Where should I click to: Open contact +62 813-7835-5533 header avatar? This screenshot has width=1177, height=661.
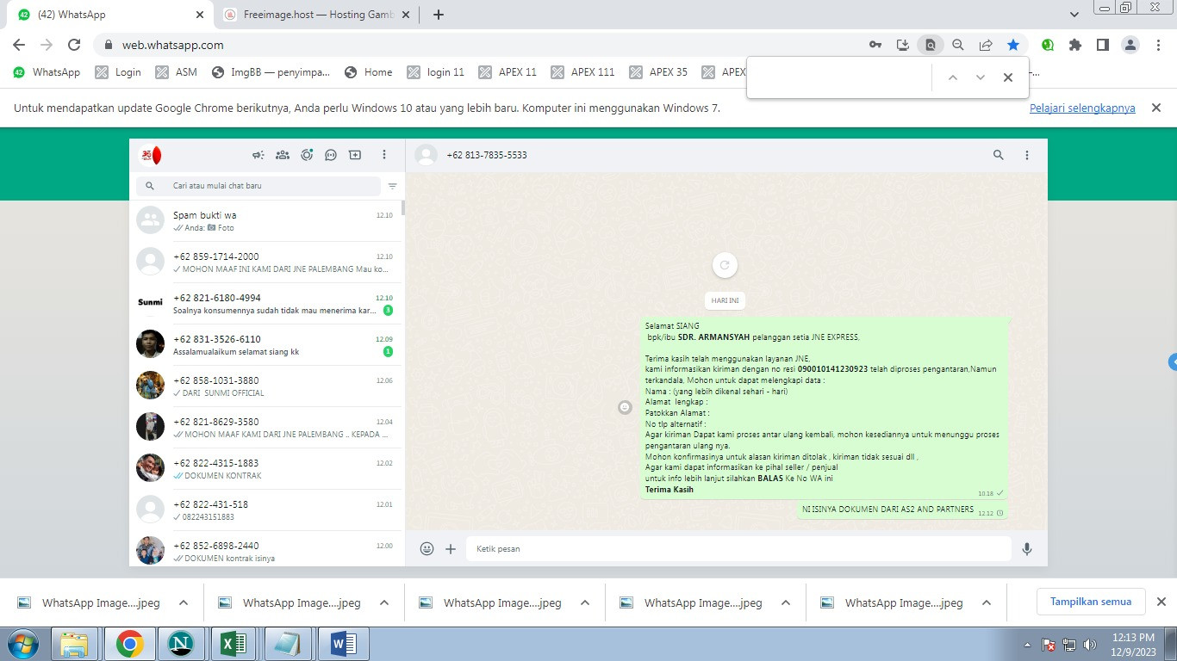[x=426, y=155]
